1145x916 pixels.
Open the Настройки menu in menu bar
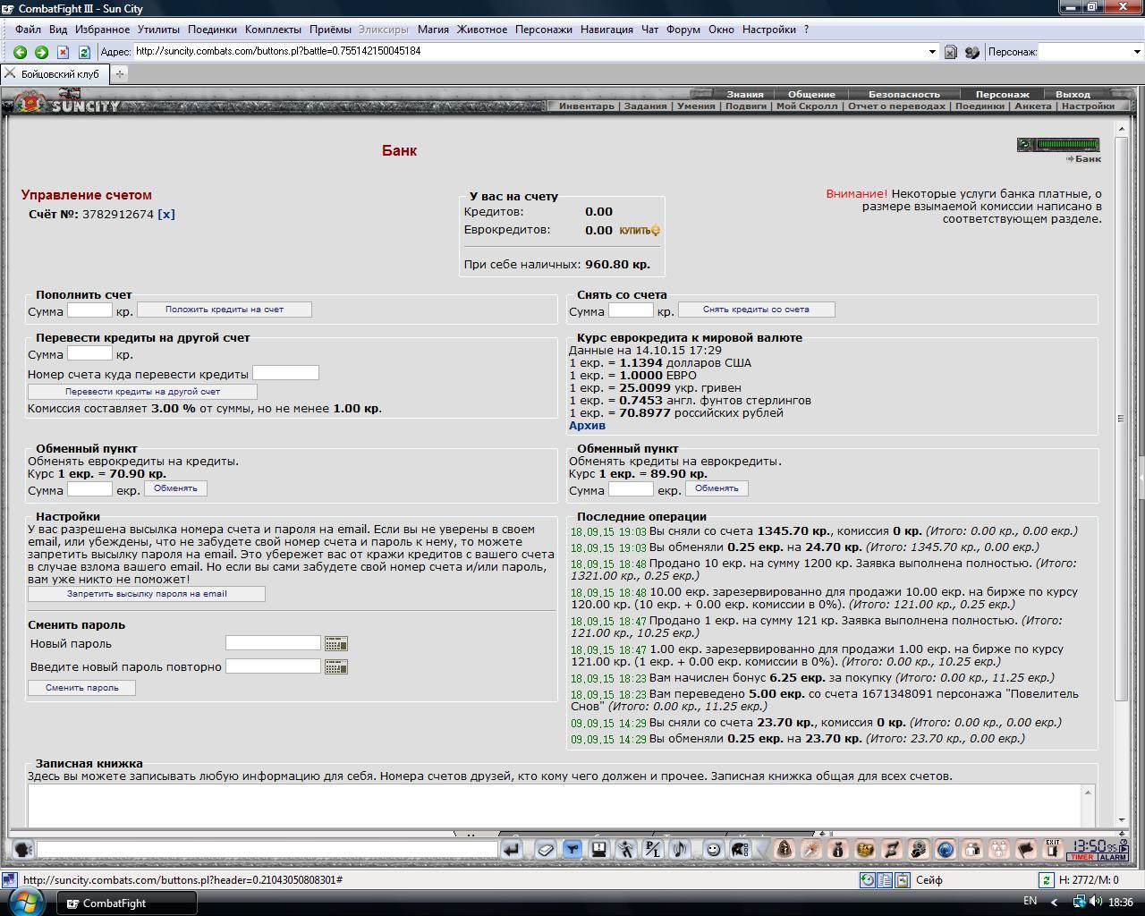coord(768,30)
